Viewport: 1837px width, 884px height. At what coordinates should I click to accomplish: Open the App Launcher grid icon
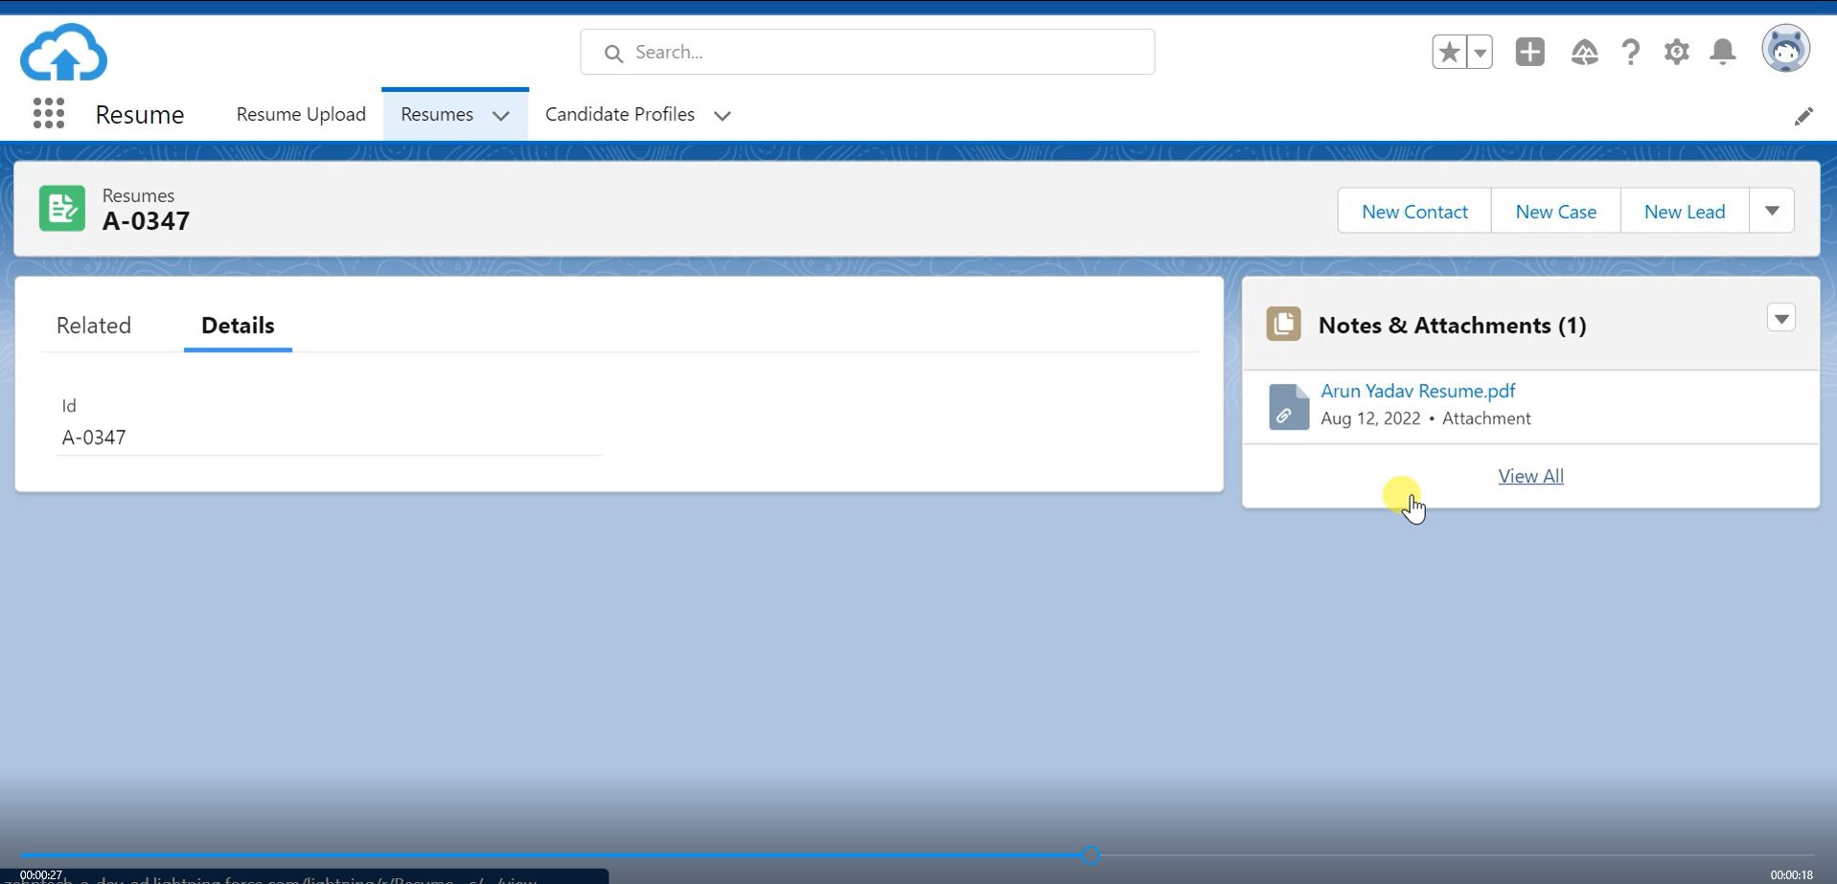coord(48,114)
